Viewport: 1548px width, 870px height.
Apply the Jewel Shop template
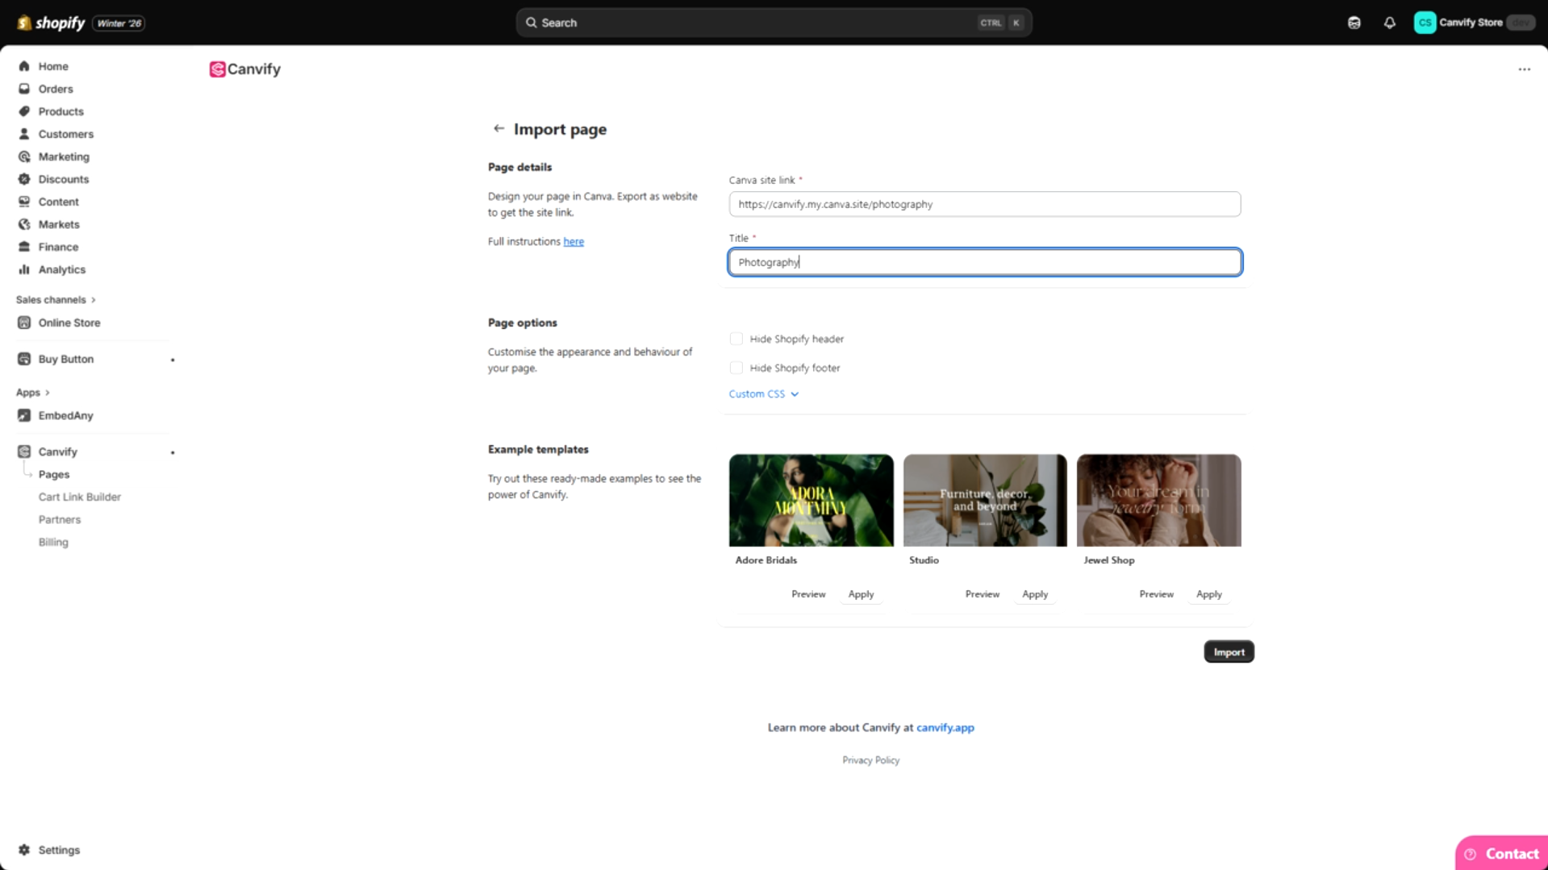(x=1208, y=594)
